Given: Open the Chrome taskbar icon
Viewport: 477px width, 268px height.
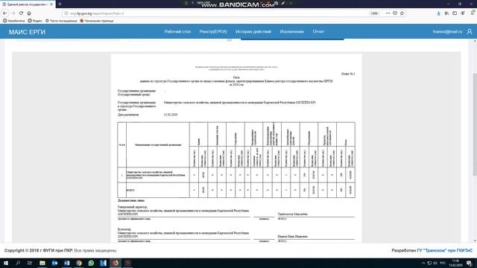Looking at the screenshot, I should point(79,263).
